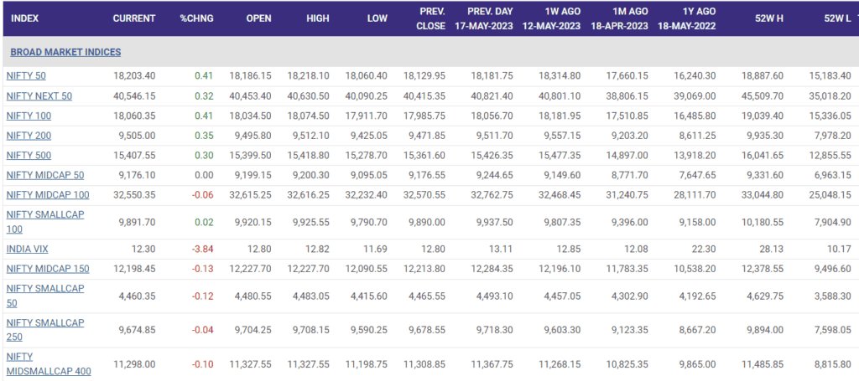
Task: Select NIFTY MIDSMALLCAP 400 1Y ago value 9,865.00
Action: tap(697, 364)
